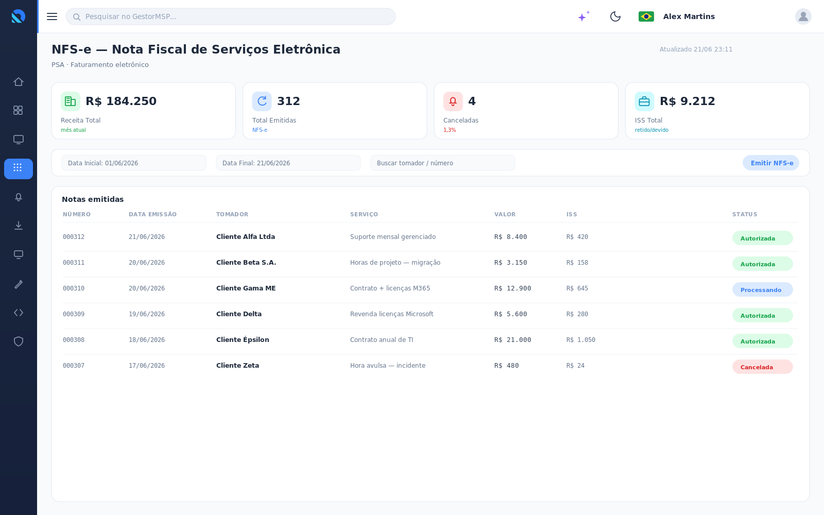Select the Cliente Alfa Ltda row
The height and width of the screenshot is (515, 824).
[x=431, y=237]
